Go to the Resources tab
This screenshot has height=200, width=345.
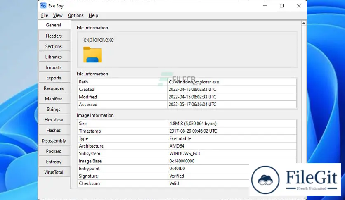pos(54,88)
